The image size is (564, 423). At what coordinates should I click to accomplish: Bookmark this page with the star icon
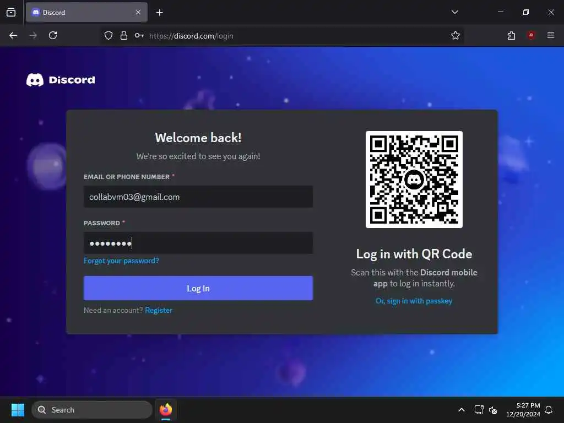click(x=455, y=35)
